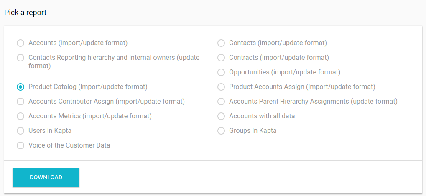The width and height of the screenshot is (426, 196).
Task: Select the Product Catalog report option
Action: pos(20,87)
